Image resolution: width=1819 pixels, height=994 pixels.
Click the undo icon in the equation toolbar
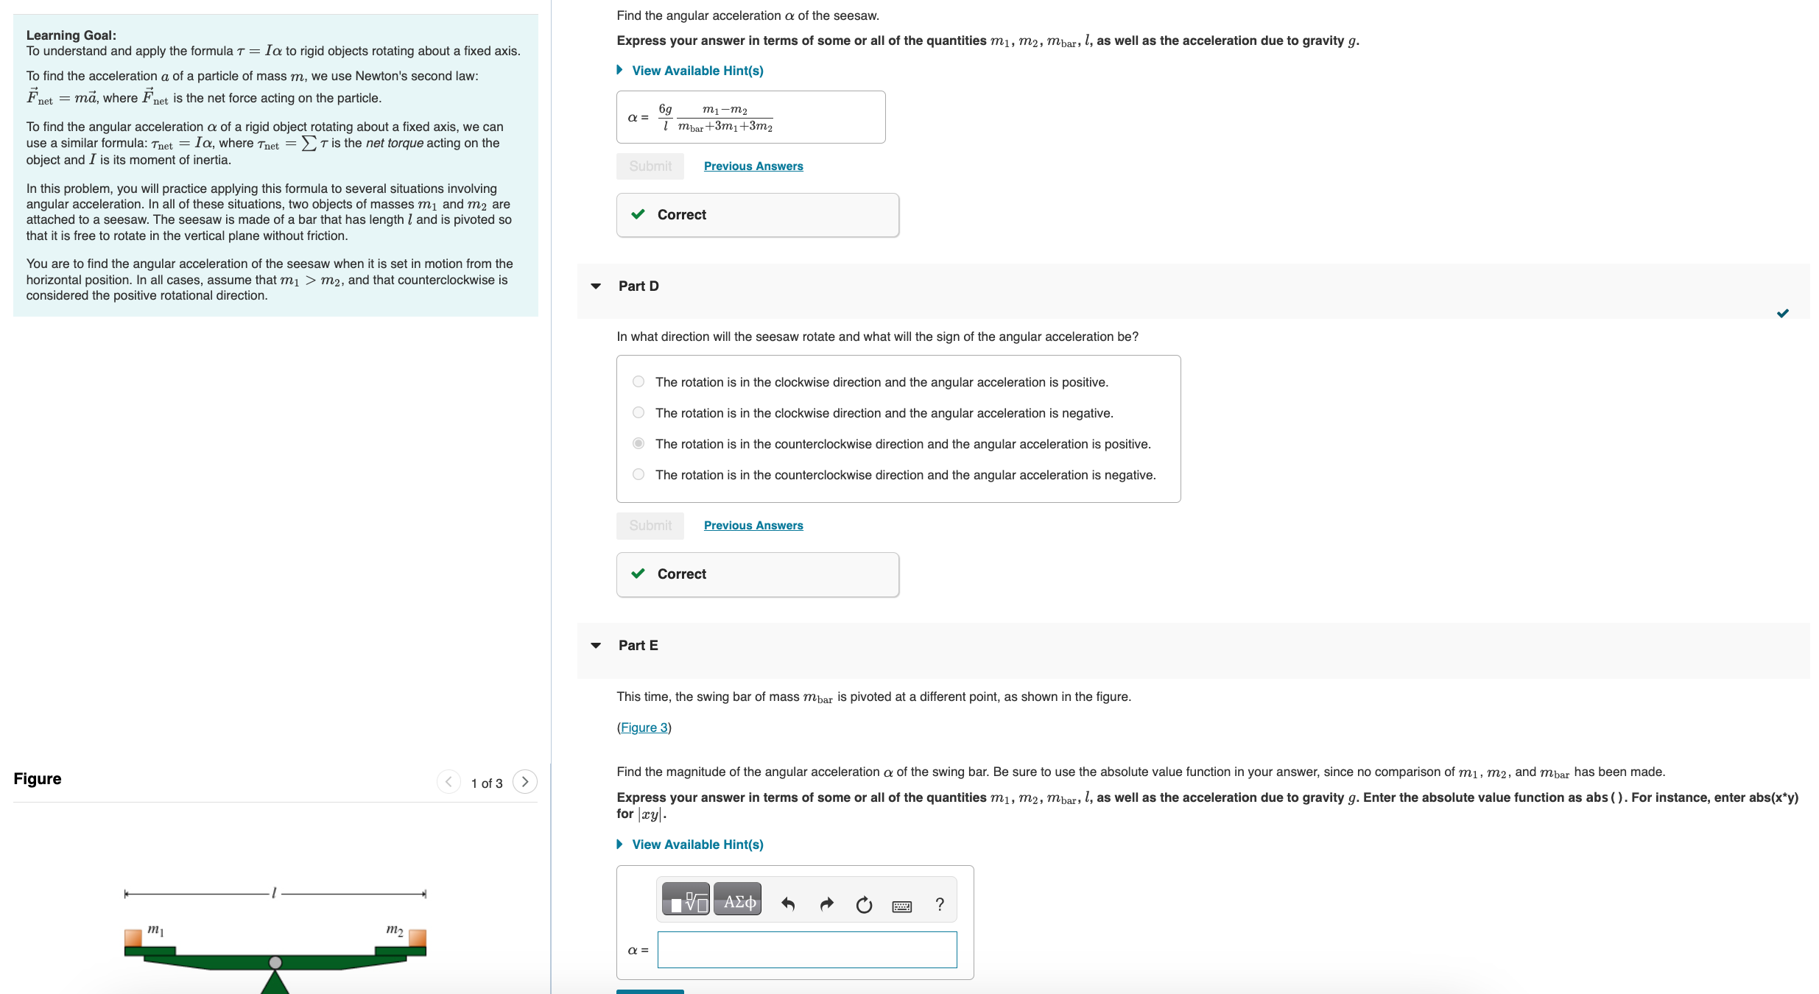pyautogui.click(x=788, y=904)
